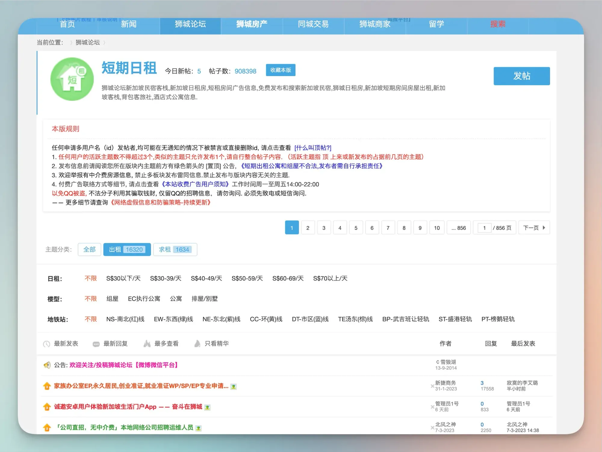Open author 雪狼湖 profile
Image resolution: width=602 pixels, height=452 pixels.
[x=448, y=362]
